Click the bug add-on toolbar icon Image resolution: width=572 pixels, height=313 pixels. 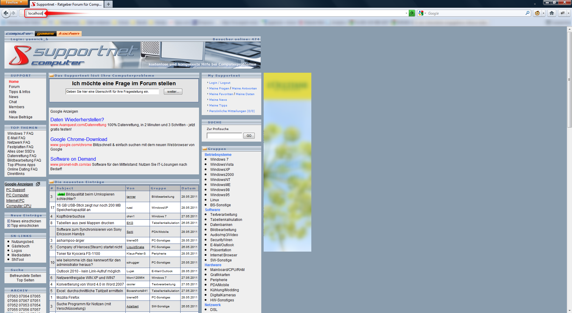pyautogui.click(x=562, y=13)
